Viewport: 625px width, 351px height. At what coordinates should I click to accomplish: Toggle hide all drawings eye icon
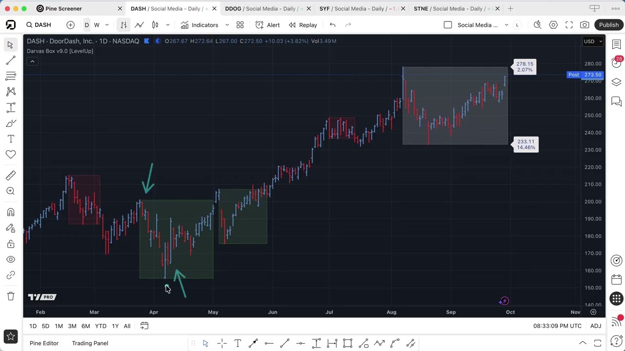pos(10,259)
